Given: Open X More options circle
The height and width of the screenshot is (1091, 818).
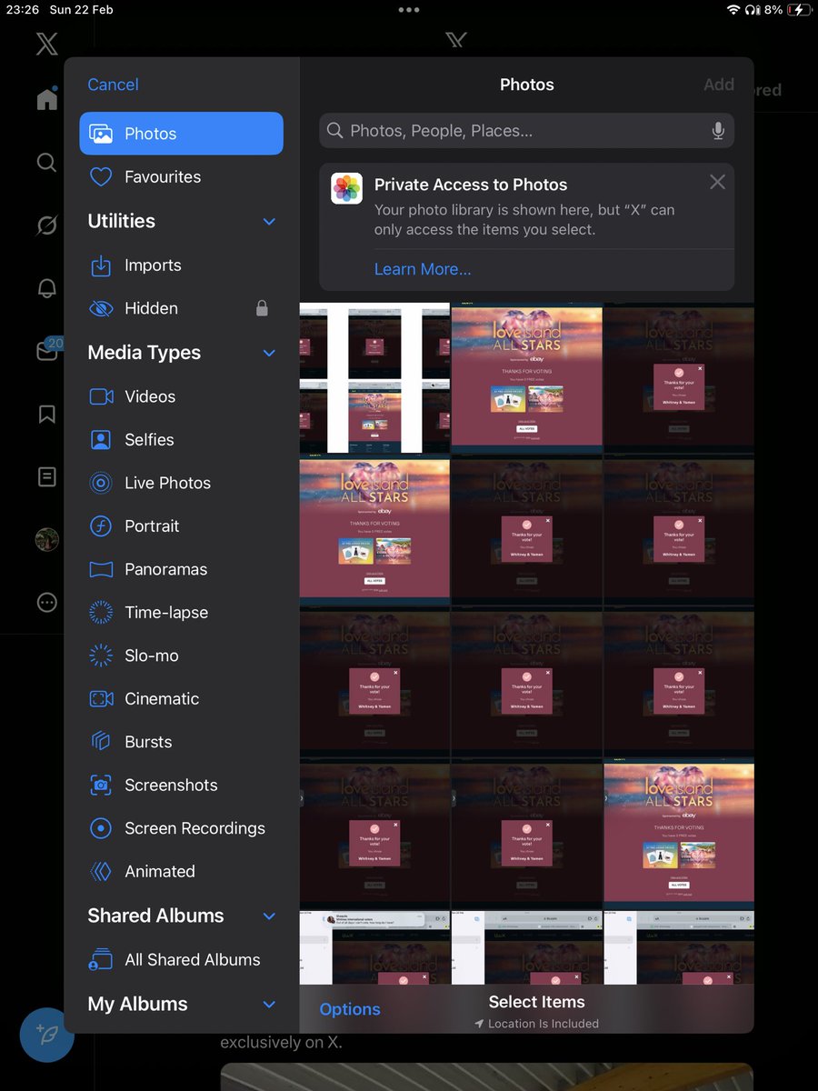Looking at the screenshot, I should 47,603.
